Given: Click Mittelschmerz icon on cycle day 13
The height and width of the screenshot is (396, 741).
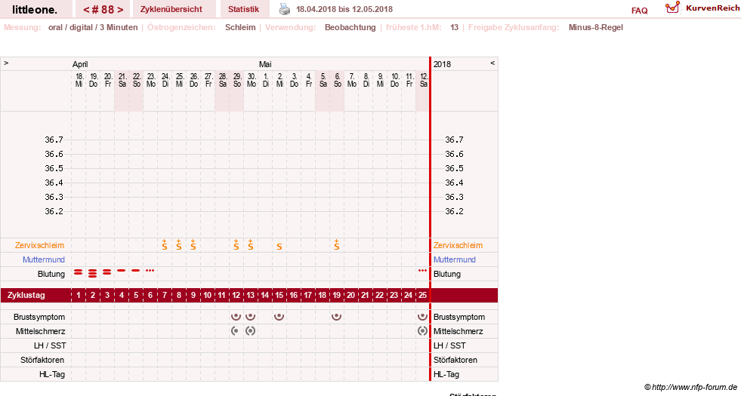Looking at the screenshot, I should [251, 331].
